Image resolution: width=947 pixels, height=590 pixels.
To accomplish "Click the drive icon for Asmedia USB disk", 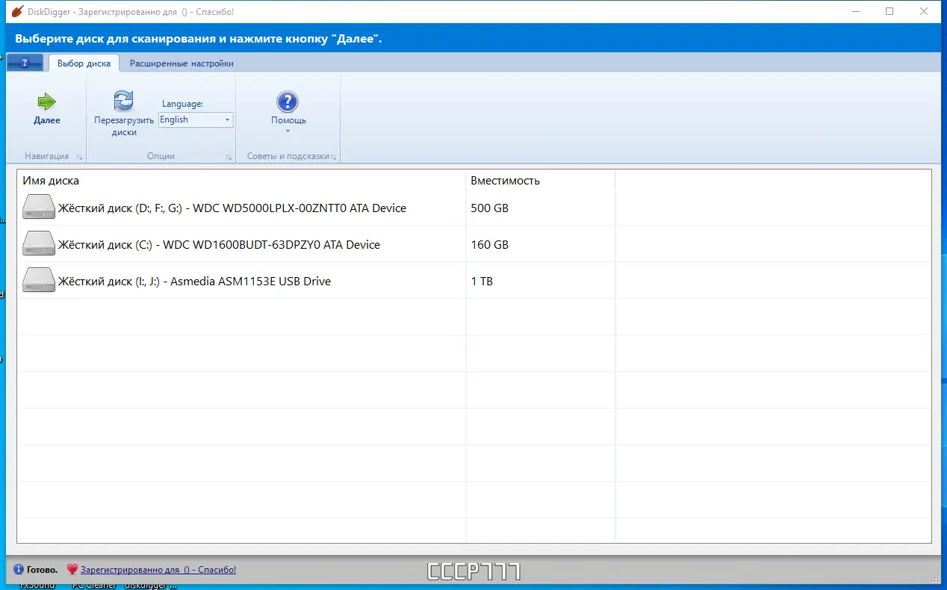I will coord(39,281).
